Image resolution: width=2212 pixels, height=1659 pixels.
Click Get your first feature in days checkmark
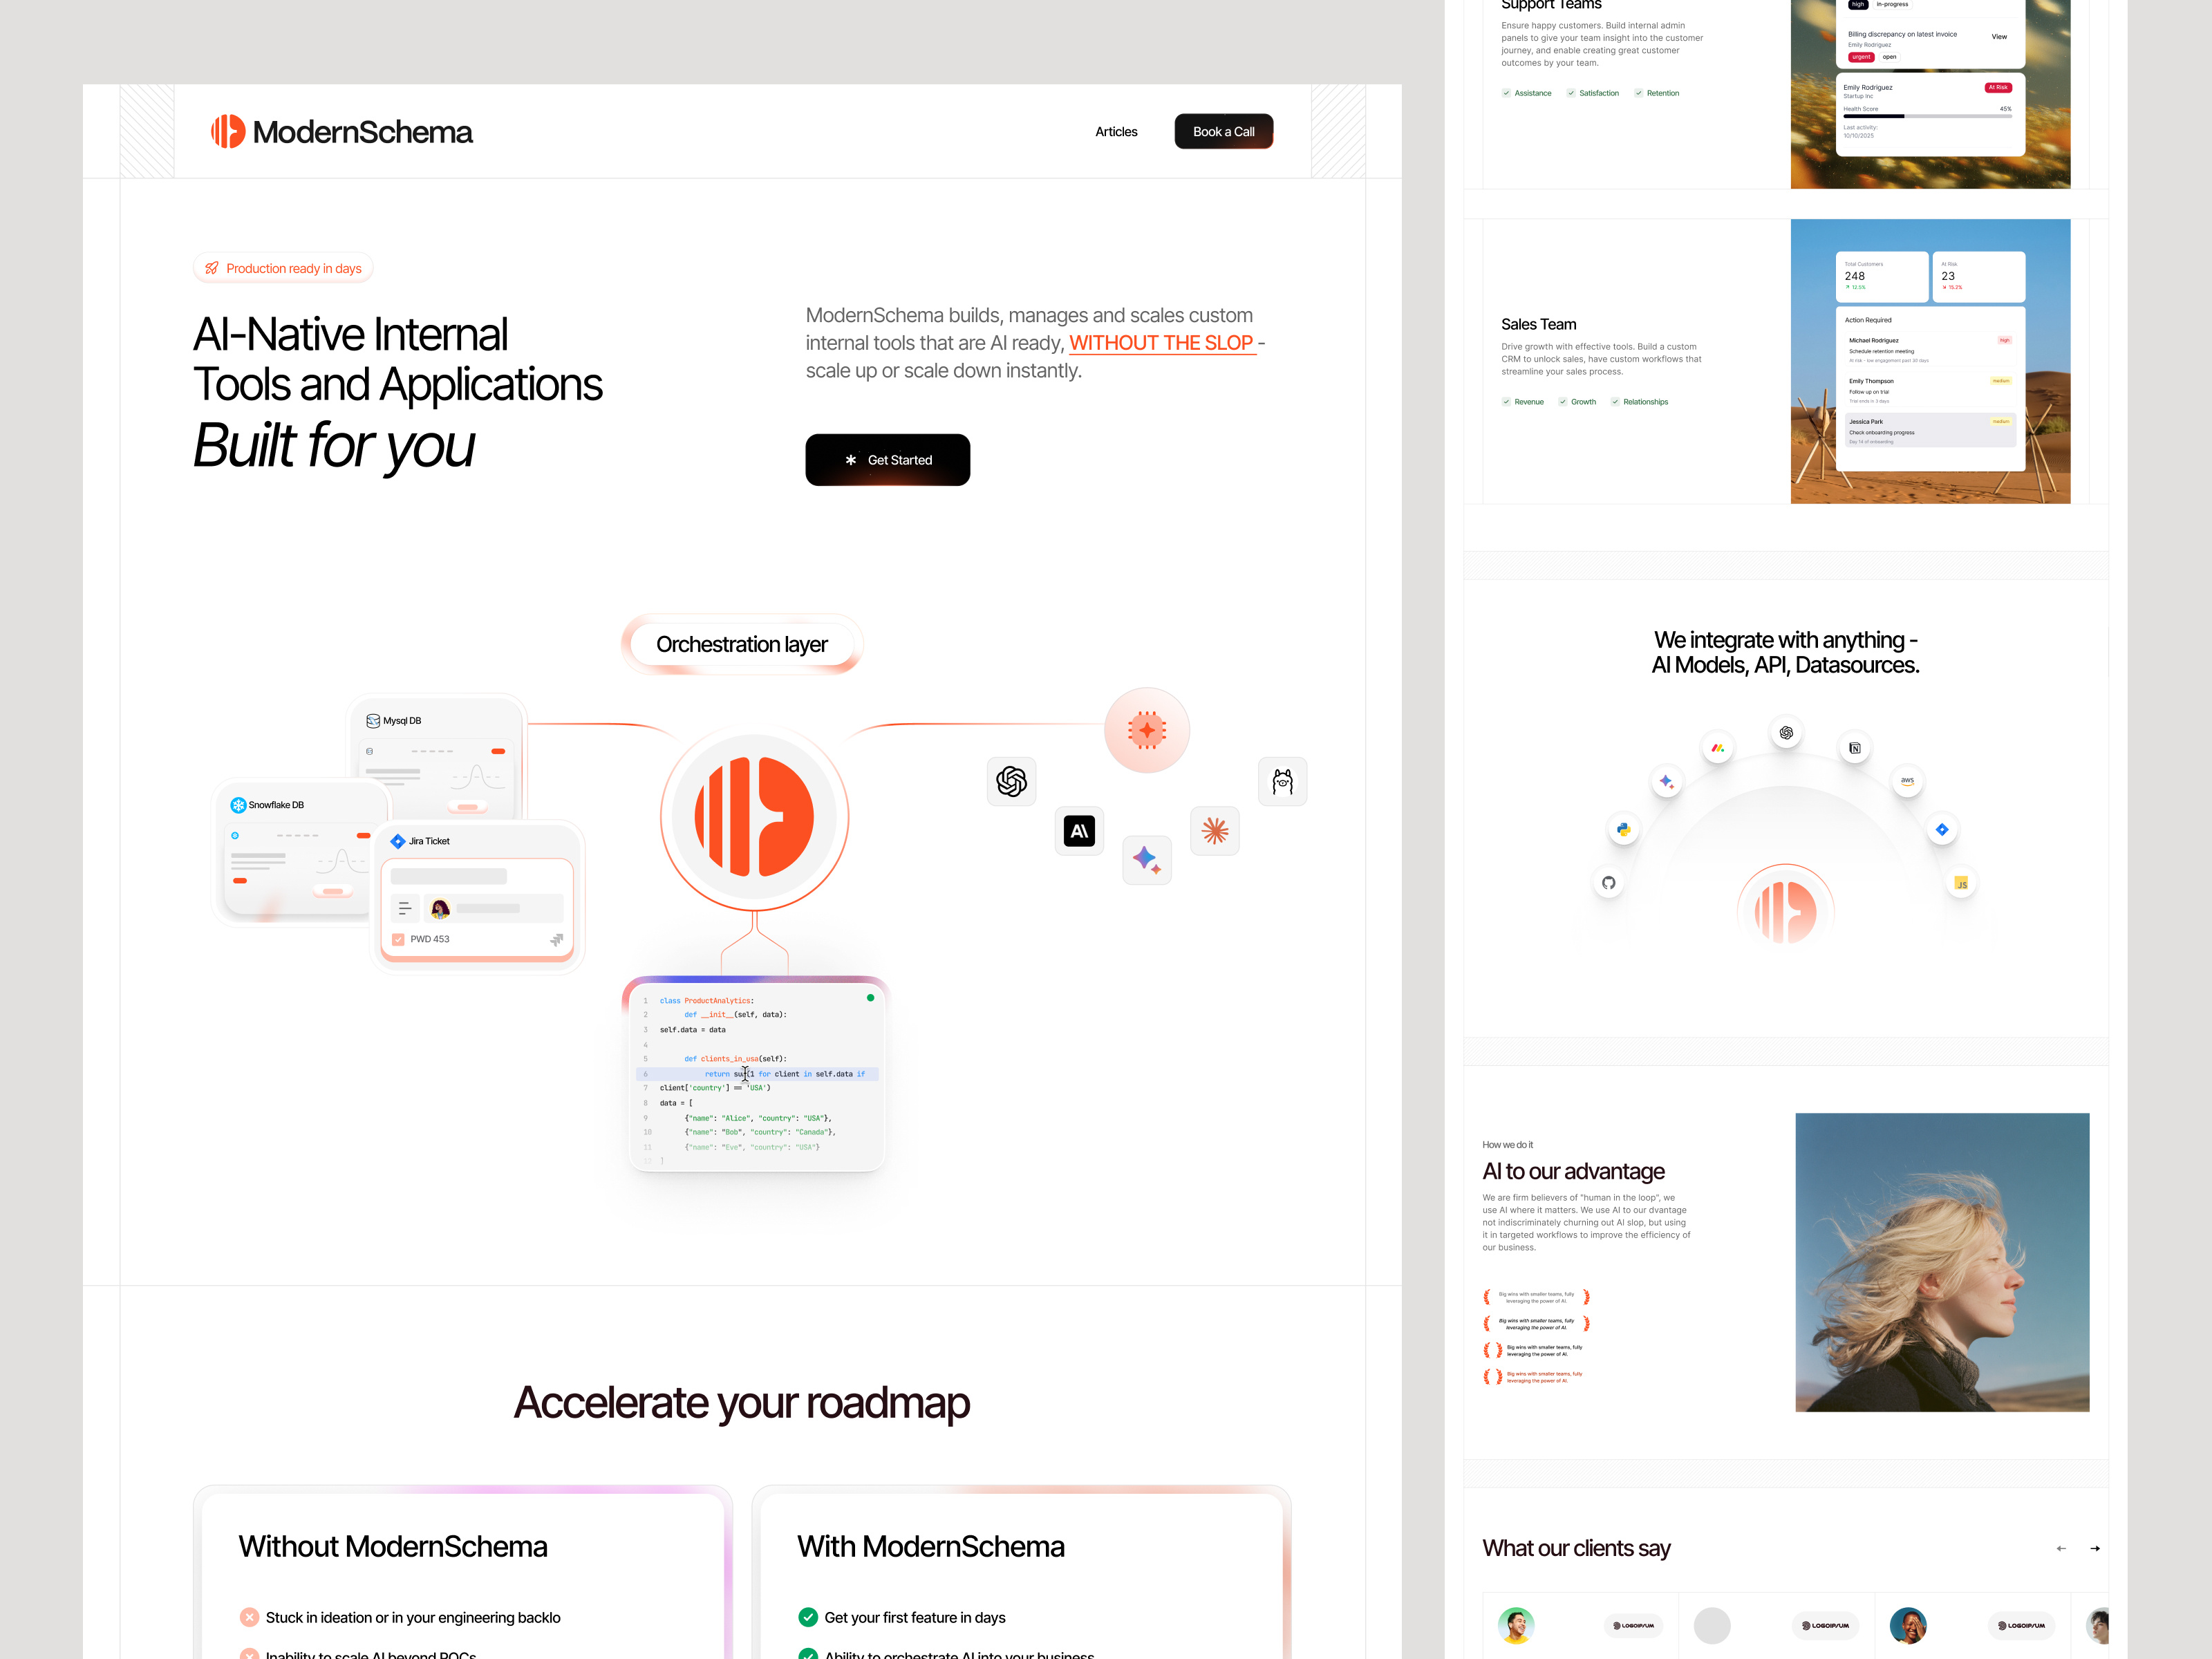coord(808,1617)
